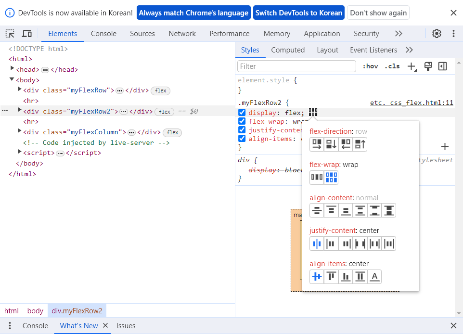The width and height of the screenshot is (463, 334).
Task: Set align-items to stretch
Action: pyautogui.click(x=360, y=277)
